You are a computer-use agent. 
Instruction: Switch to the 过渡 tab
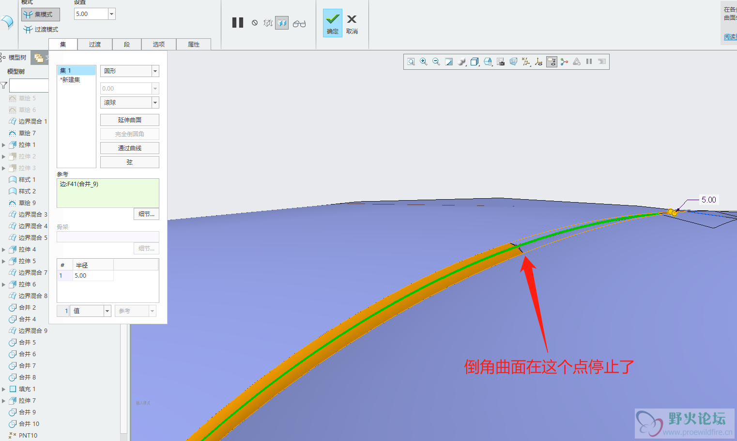point(95,44)
